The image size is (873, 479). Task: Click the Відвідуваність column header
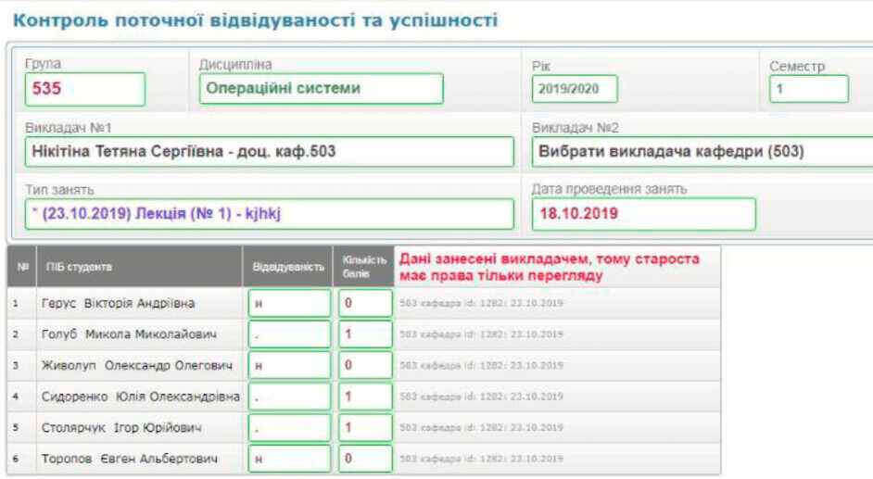288,267
